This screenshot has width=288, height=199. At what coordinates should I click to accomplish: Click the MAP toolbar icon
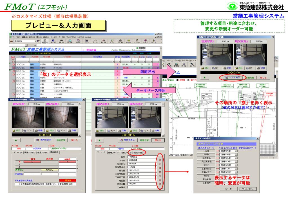[x=78, y=41]
